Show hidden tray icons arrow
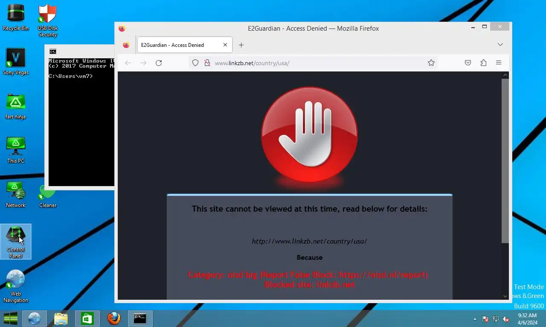 [x=475, y=319]
